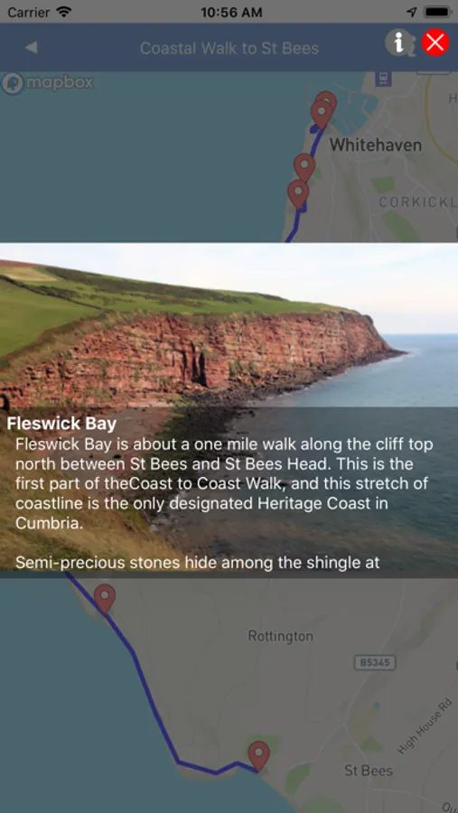Select the pin just below the description panel
Screen dimensions: 458x813
point(104,598)
